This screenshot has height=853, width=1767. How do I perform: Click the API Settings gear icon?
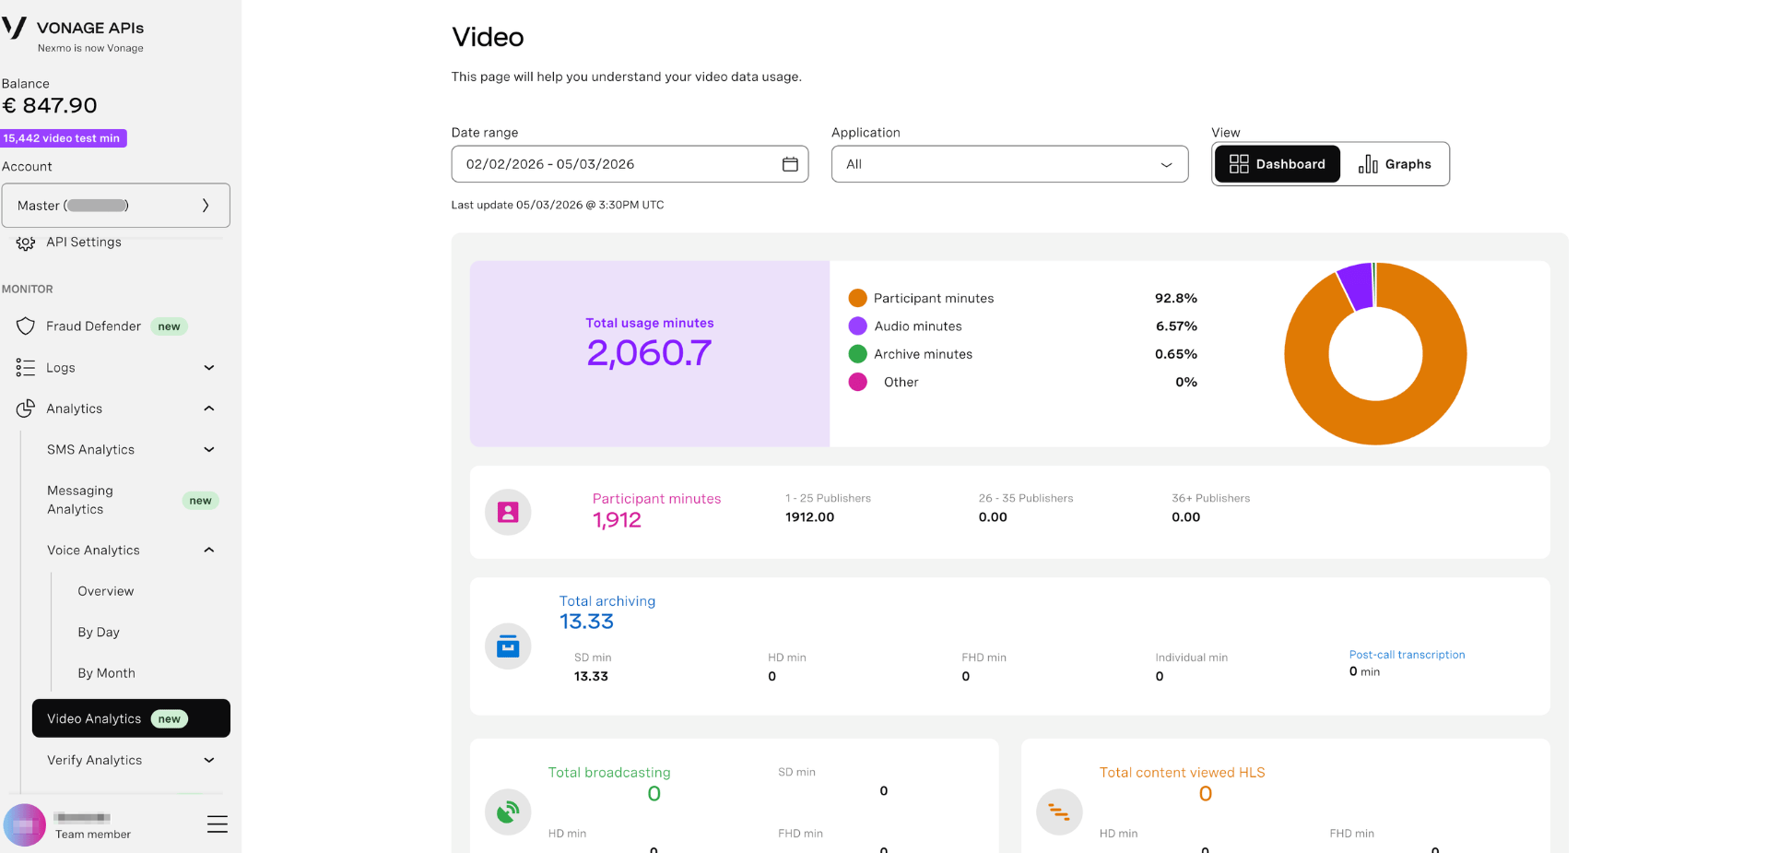(26, 243)
